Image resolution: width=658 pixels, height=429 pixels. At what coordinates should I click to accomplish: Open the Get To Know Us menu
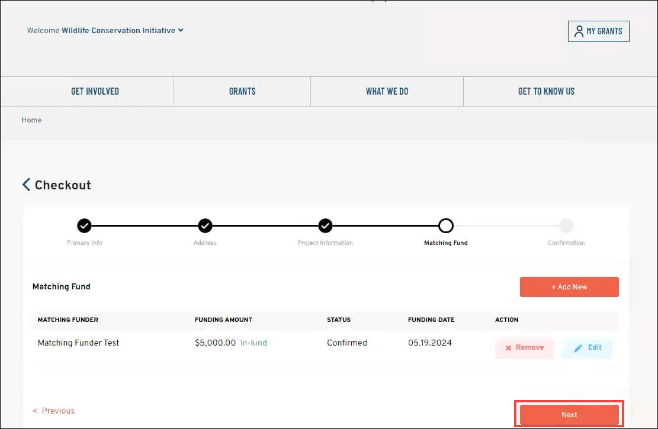pos(546,91)
